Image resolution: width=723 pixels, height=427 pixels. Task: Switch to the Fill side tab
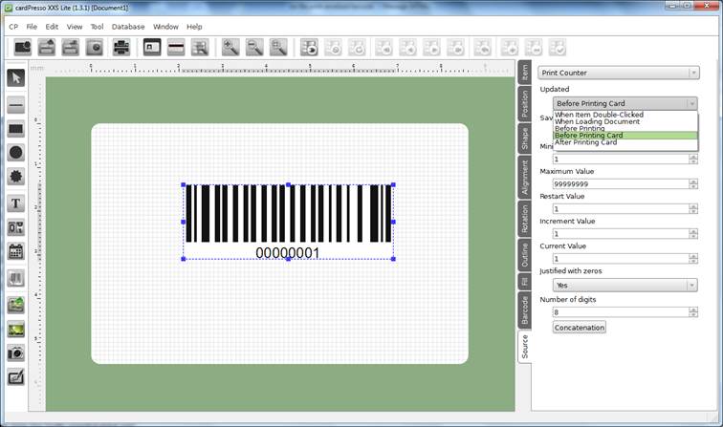[525, 282]
